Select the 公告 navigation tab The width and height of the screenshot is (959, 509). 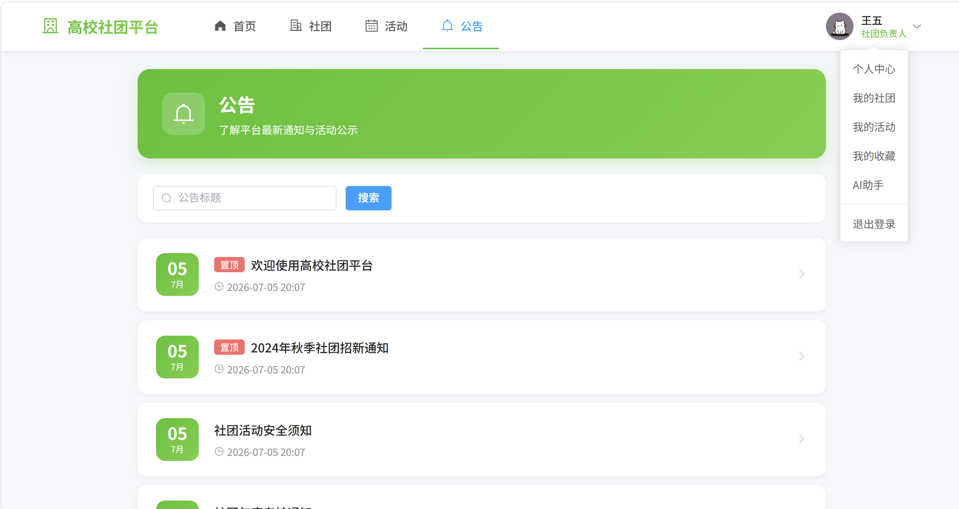pos(461,26)
